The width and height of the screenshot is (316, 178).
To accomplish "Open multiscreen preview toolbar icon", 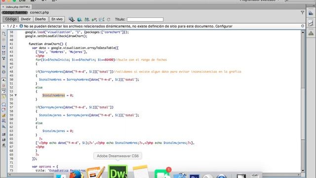I will (71, 19).
